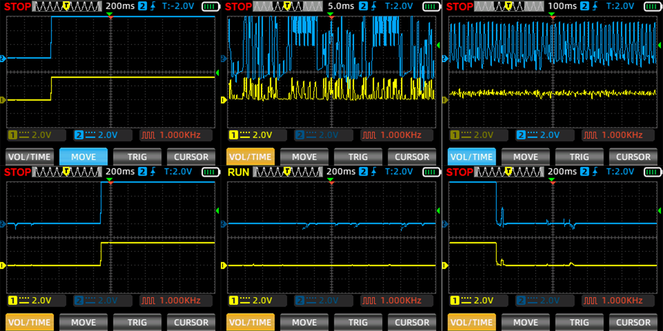Click RUN status label
This screenshot has height=331, width=663.
[238, 172]
